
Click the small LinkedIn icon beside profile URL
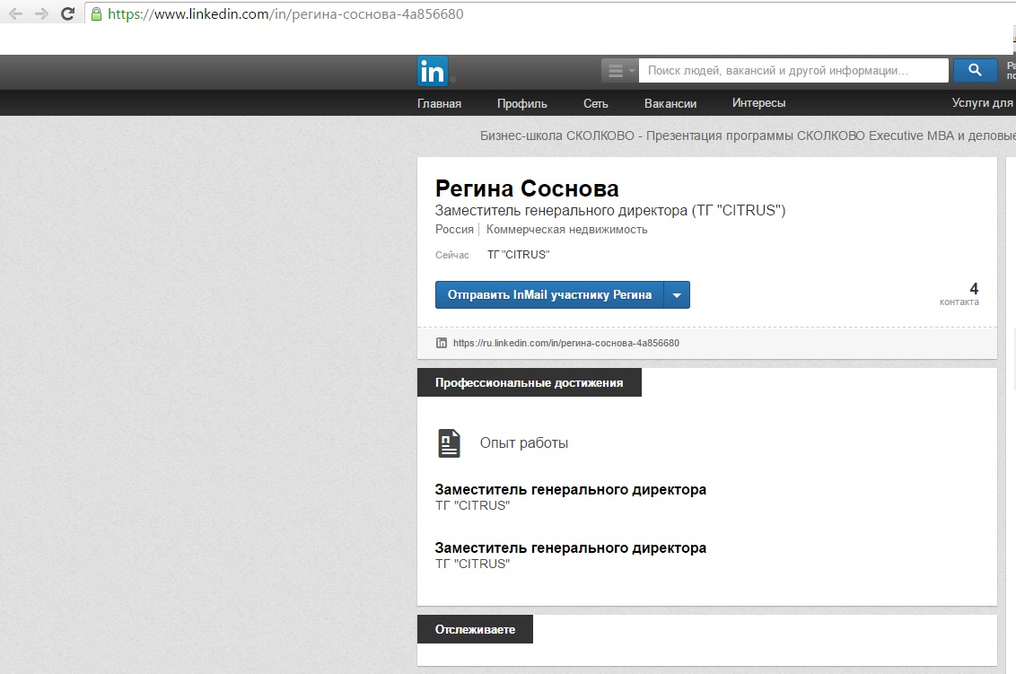tap(442, 343)
